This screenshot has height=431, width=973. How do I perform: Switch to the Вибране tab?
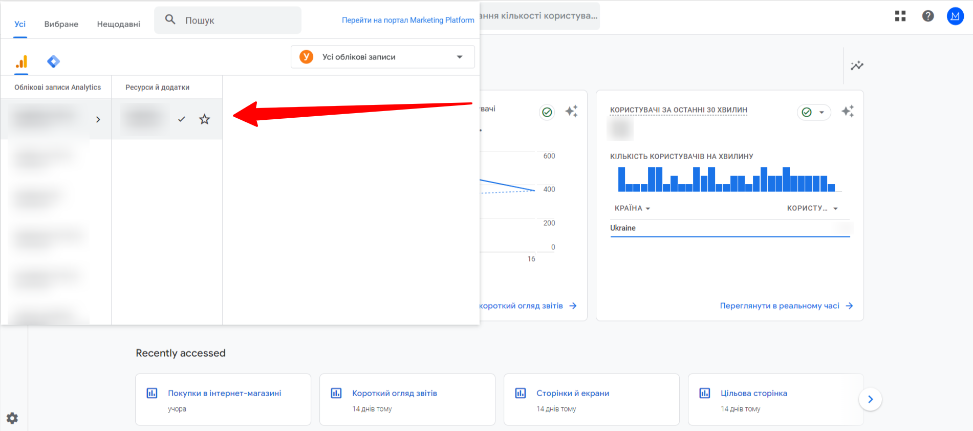point(61,24)
